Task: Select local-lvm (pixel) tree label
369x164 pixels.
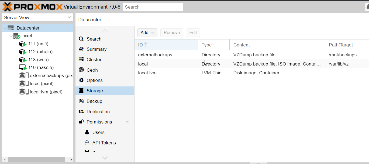Action: 46,92
